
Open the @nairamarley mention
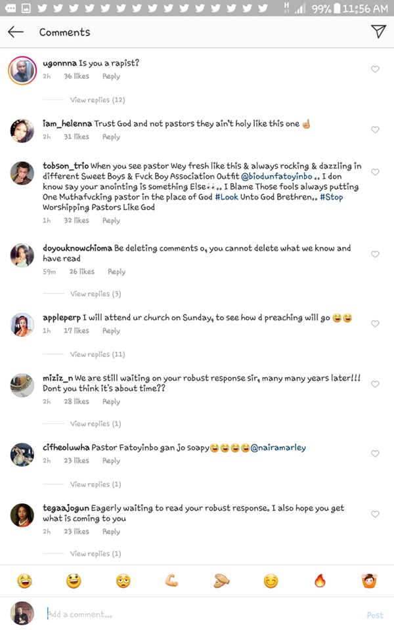point(278,448)
